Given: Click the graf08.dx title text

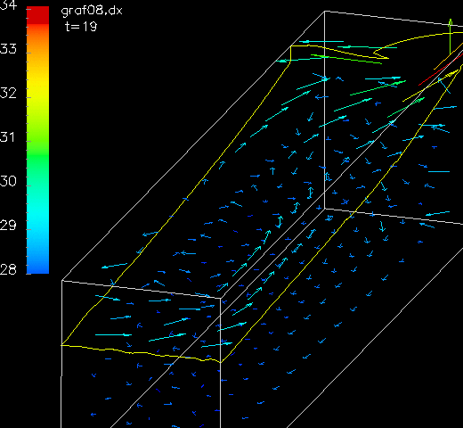Looking at the screenshot, I should coord(92,12).
